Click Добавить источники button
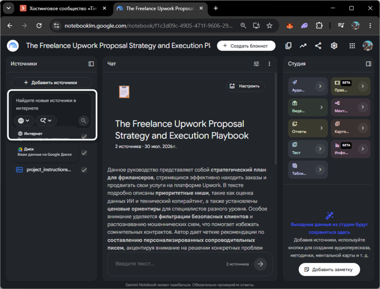Image resolution: width=380 pixels, height=289 pixels. point(51,83)
